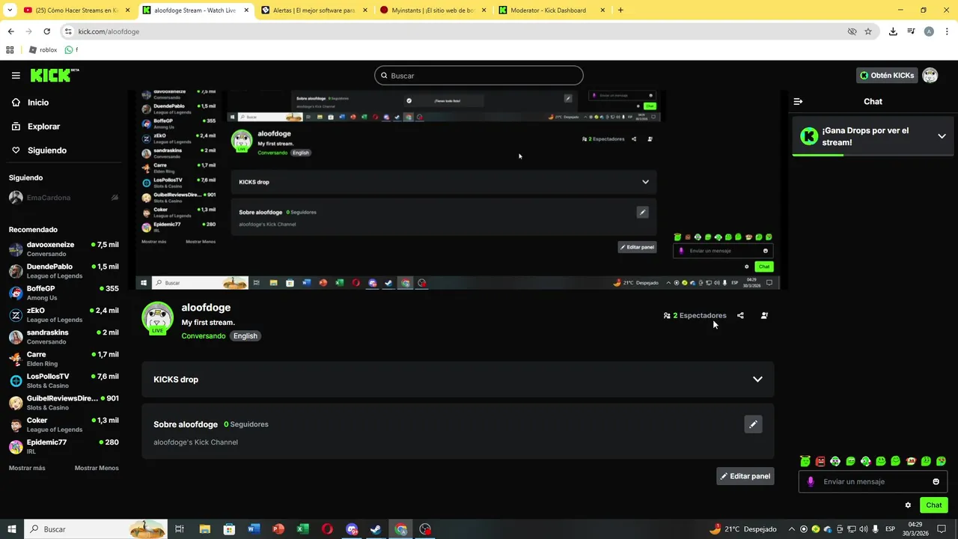The image size is (958, 539).
Task: Open zEkO recommended channel
Action: click(64, 315)
